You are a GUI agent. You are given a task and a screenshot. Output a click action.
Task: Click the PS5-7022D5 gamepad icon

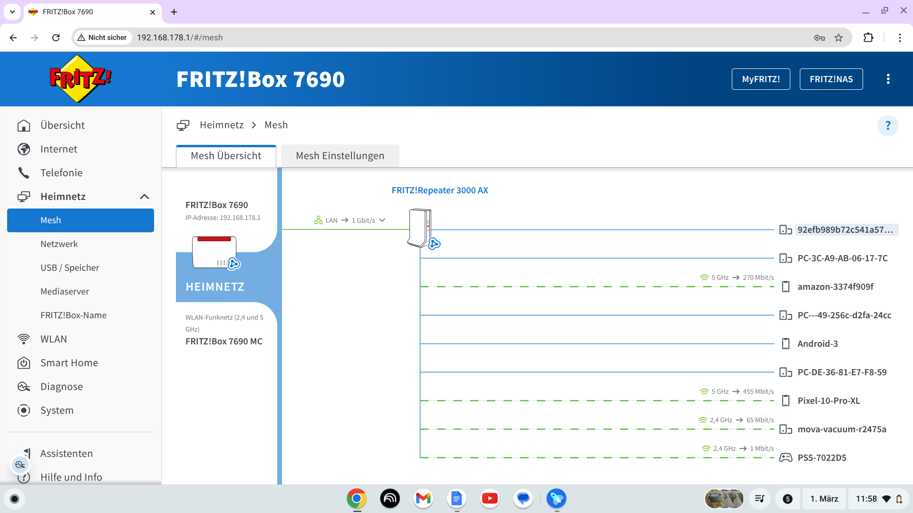tap(786, 457)
